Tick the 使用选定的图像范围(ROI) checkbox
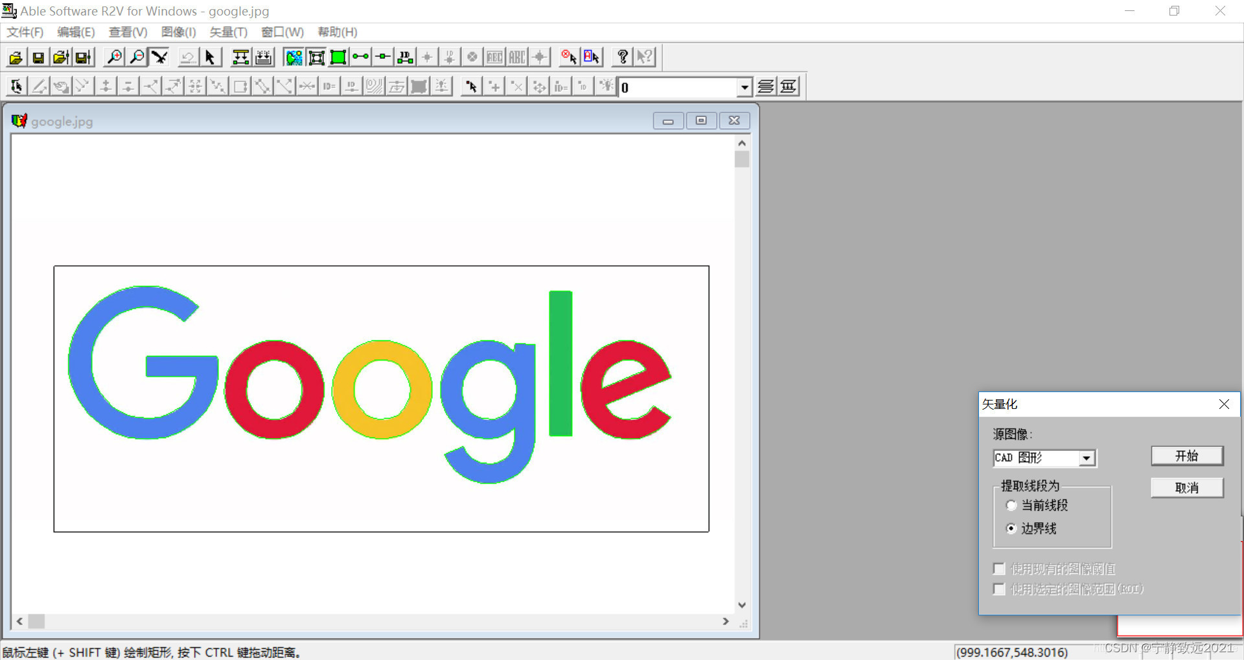1244x660 pixels. 999,589
